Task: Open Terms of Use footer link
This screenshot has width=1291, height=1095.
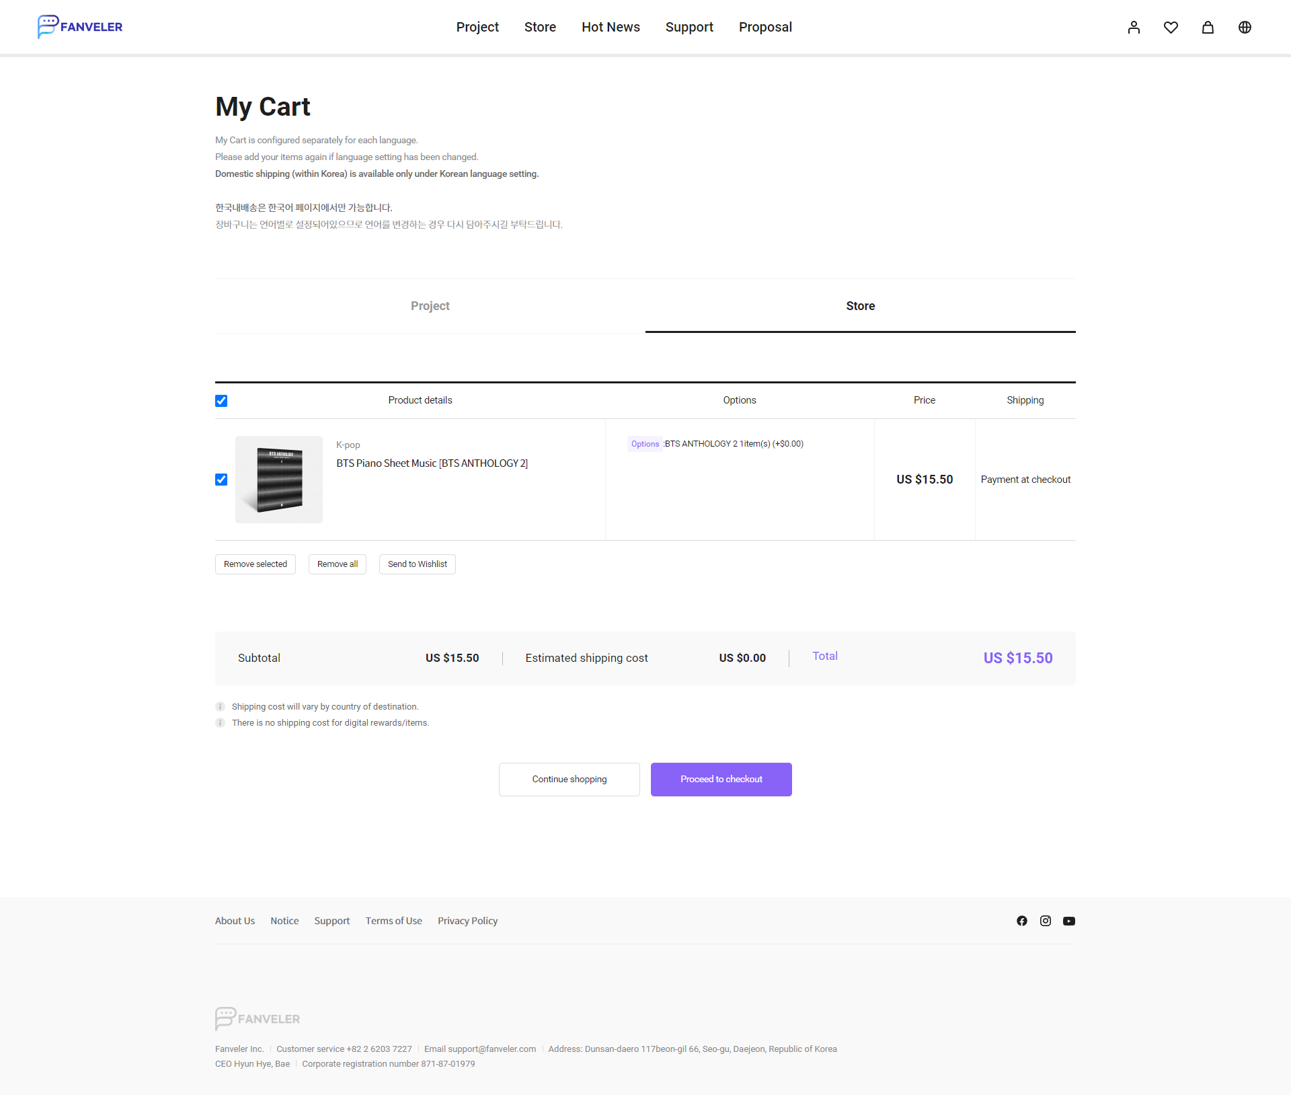Action: (x=394, y=921)
